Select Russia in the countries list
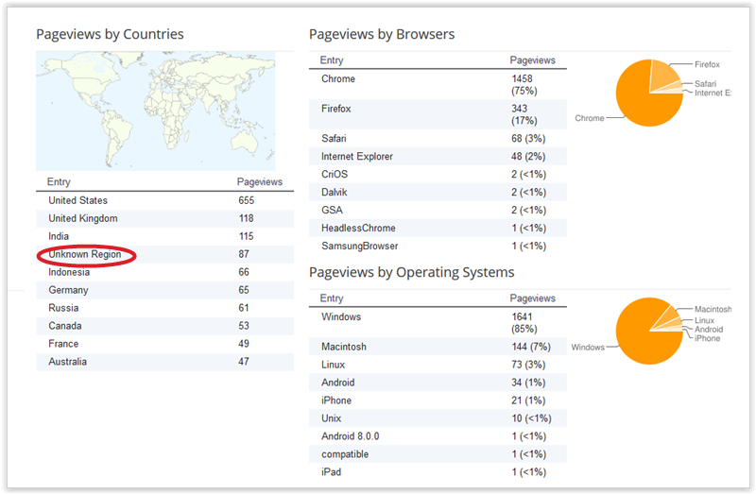756x494 pixels. 63,308
